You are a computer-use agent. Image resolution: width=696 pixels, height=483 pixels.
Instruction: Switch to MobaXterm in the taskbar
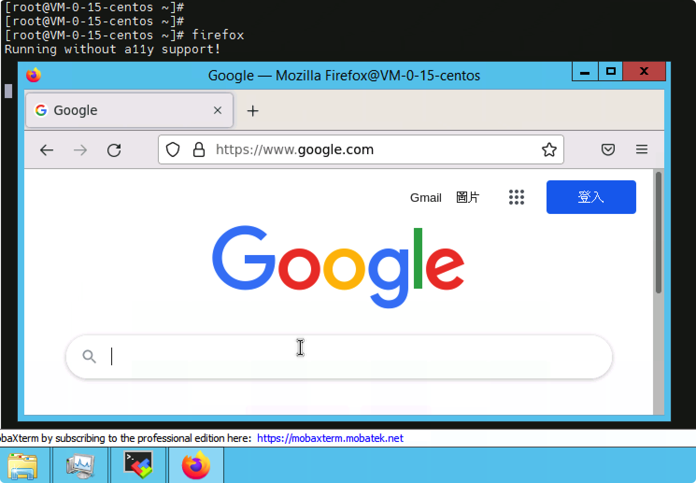(138, 465)
